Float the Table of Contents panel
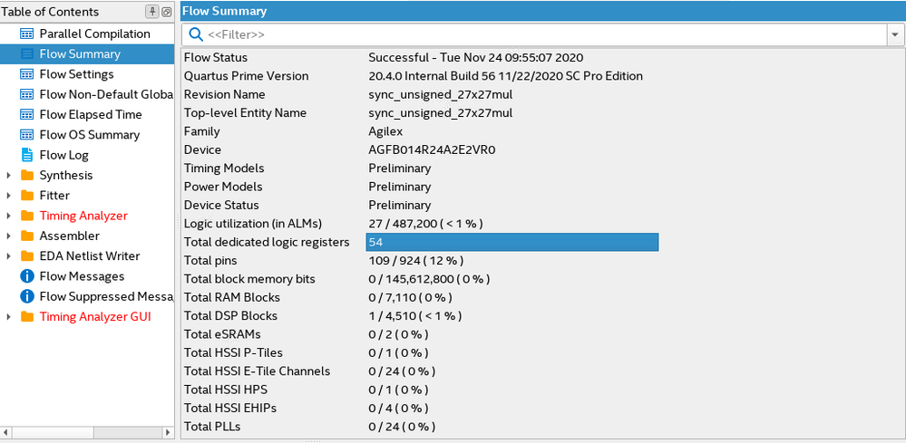 166,11
